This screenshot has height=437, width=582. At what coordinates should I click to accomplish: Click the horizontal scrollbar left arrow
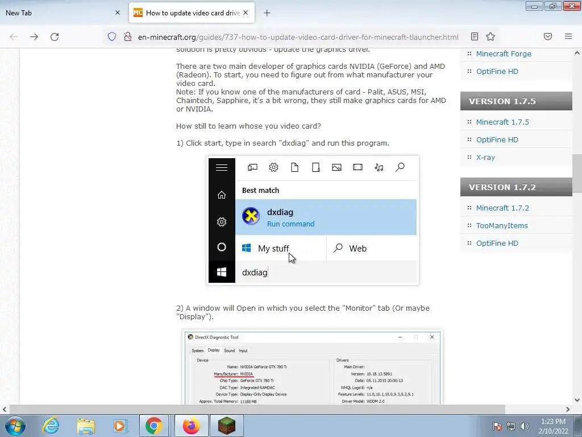(5, 409)
